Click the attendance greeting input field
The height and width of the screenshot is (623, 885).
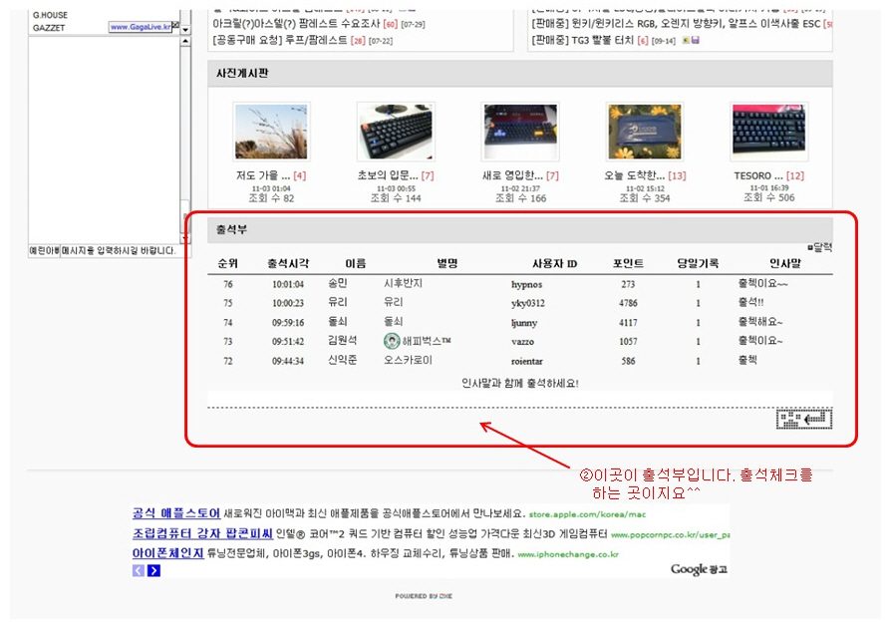tap(520, 399)
